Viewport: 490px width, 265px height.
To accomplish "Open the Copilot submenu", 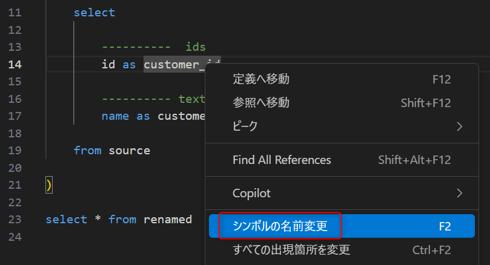I will click(x=342, y=193).
